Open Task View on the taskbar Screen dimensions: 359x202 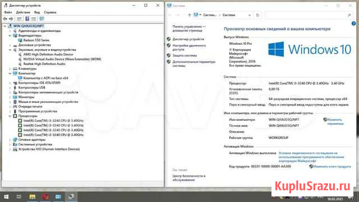point(19,197)
